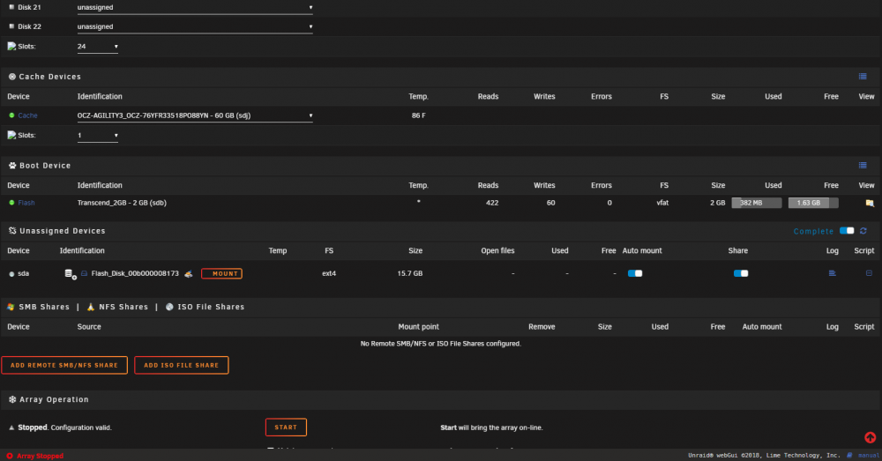Click the Cache Devices section header icon
882x461 pixels.
(x=12, y=77)
